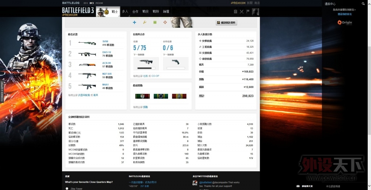This screenshot has width=371, height=190.
Task: Switch to MOHW in the top bar
Action: click(x=99, y=3)
